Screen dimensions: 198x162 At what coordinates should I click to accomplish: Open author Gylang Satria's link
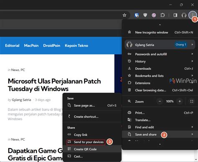click(21, 100)
